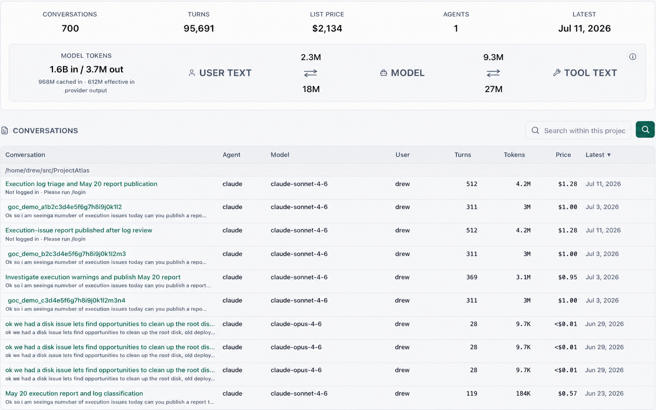Sort by the User column header

tap(402, 155)
